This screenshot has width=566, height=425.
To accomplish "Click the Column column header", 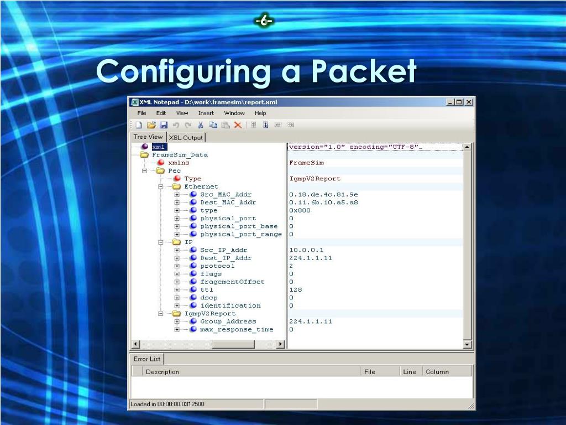I will pos(447,371).
